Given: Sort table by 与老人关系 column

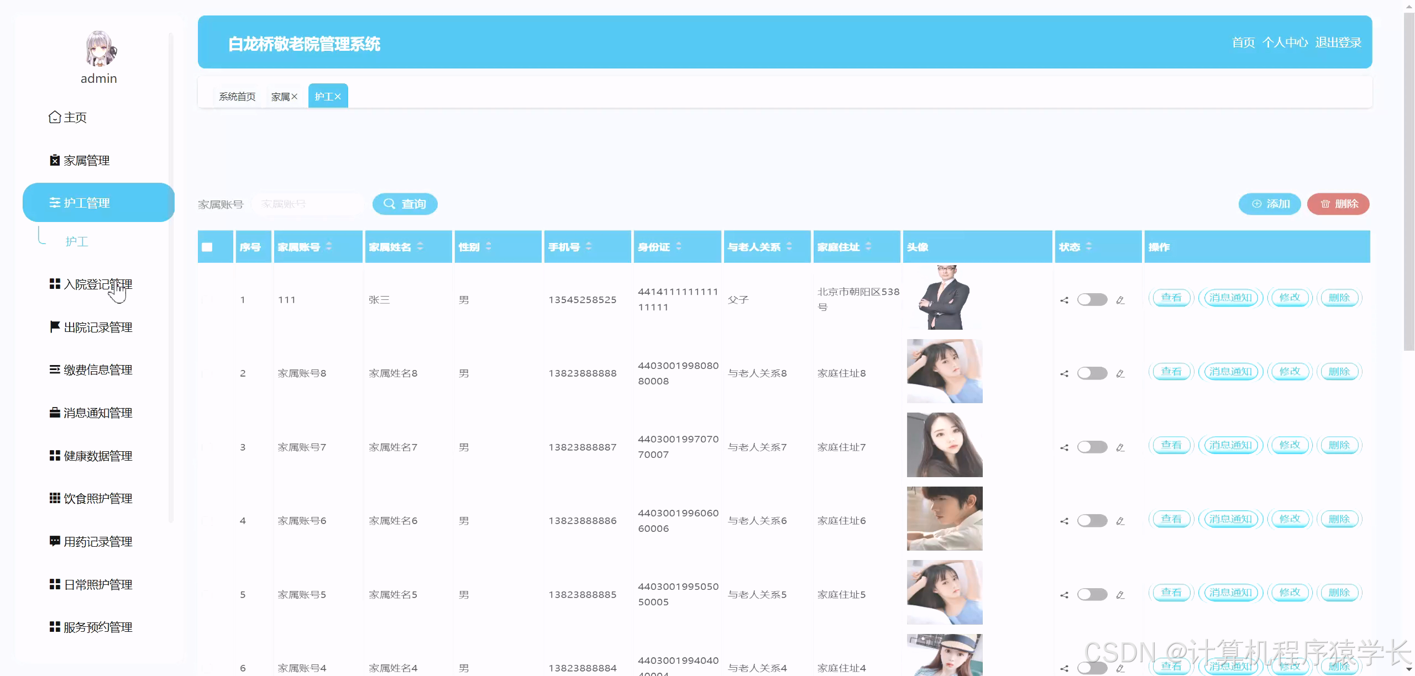Looking at the screenshot, I should (789, 246).
